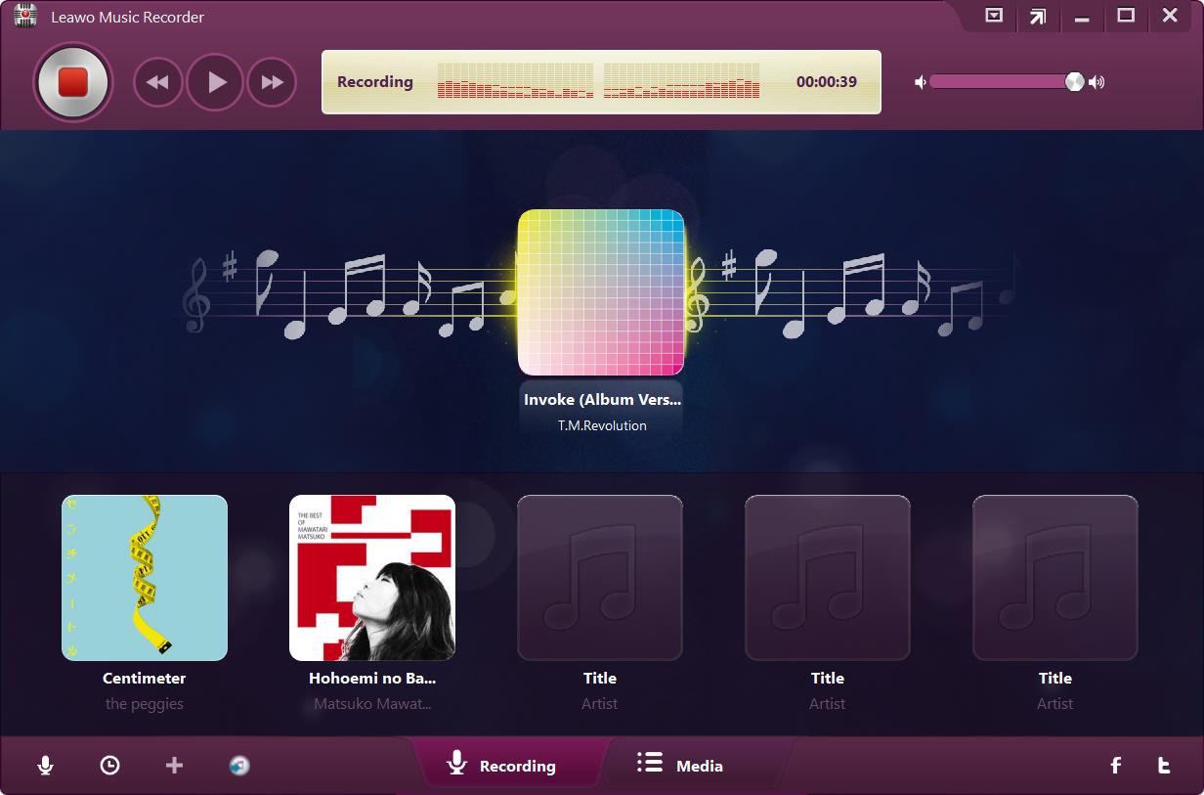1204x795 pixels.
Task: Click the mini-mode arrow icon in title bar
Action: 1037,16
